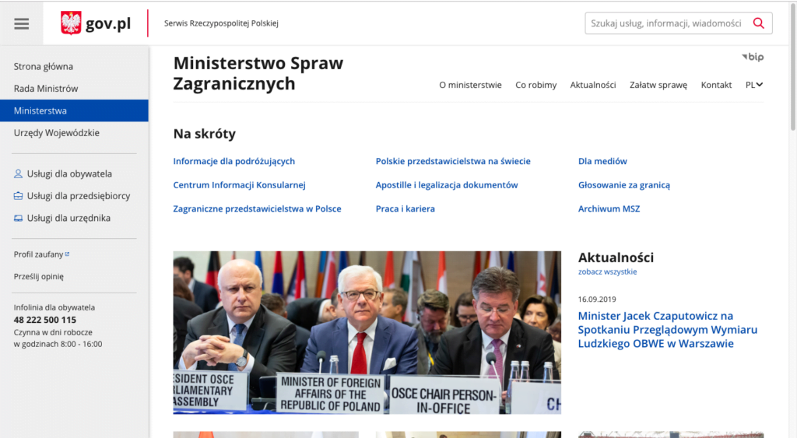The image size is (797, 438).
Task: Click the red search magnifier icon
Action: click(x=758, y=23)
